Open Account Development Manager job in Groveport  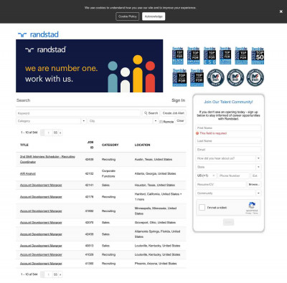(x=41, y=223)
